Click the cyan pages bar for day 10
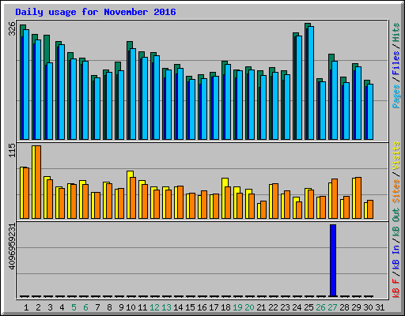405x316 pixels. [133, 94]
